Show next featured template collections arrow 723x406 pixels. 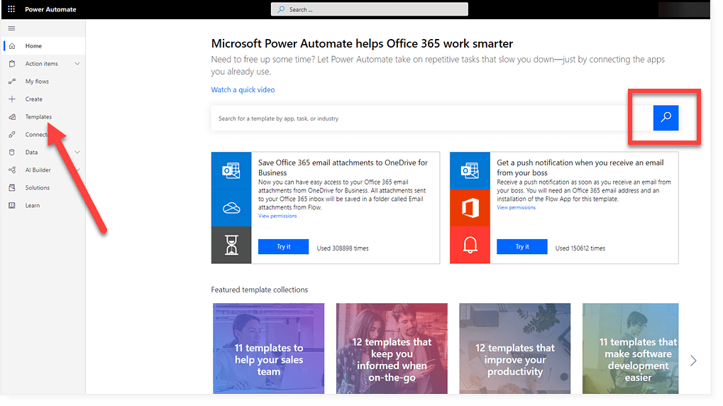coord(693,361)
